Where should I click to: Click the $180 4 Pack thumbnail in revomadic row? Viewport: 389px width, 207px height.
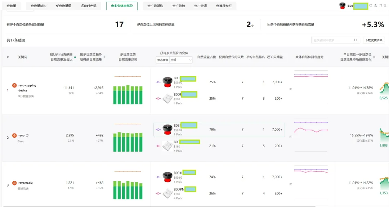(167, 193)
